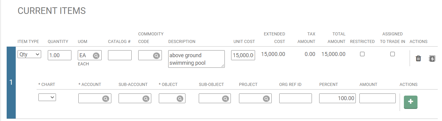Select the Percent field showing 100.00
This screenshot has width=442, height=121.
point(337,99)
